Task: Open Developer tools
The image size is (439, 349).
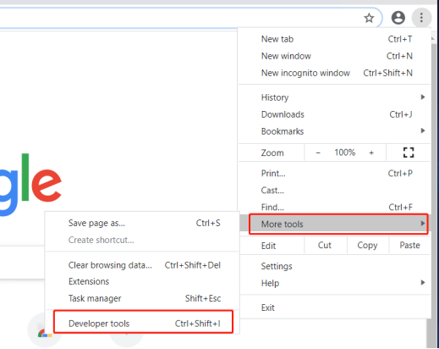Action: pos(143,322)
